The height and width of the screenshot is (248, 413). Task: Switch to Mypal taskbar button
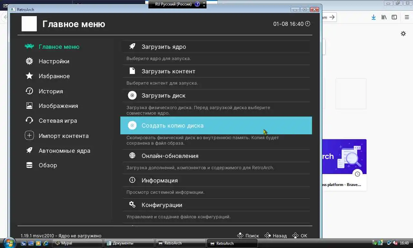(x=78, y=243)
